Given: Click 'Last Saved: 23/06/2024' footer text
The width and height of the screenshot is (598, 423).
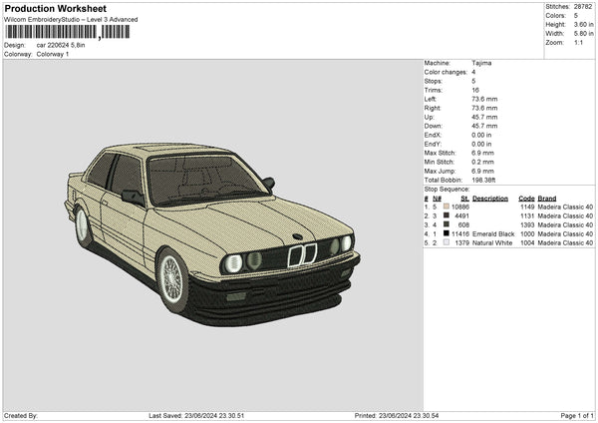Looking at the screenshot, I should pyautogui.click(x=182, y=415).
